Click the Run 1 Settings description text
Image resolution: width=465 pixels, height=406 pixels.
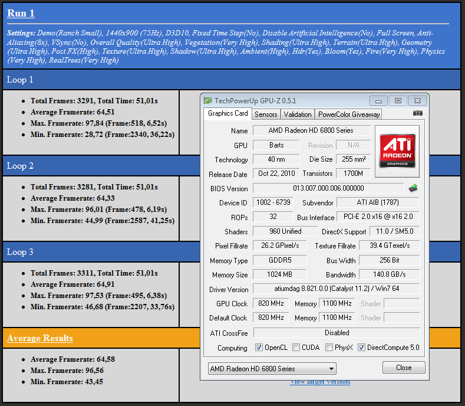[x=226, y=47]
